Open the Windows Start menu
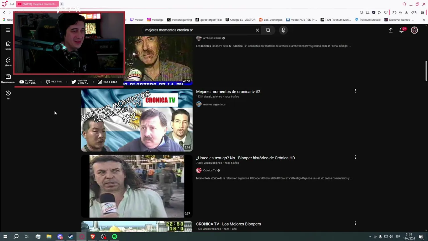428x241 pixels. (5, 237)
